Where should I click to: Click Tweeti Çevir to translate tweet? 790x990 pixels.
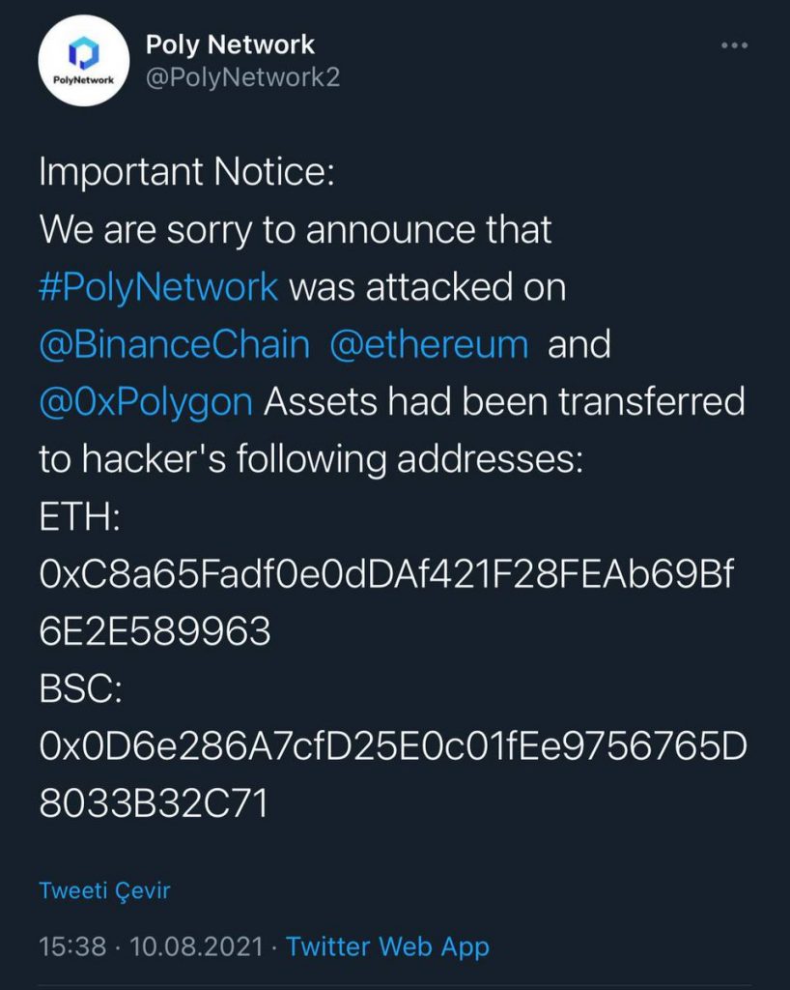pyautogui.click(x=104, y=890)
